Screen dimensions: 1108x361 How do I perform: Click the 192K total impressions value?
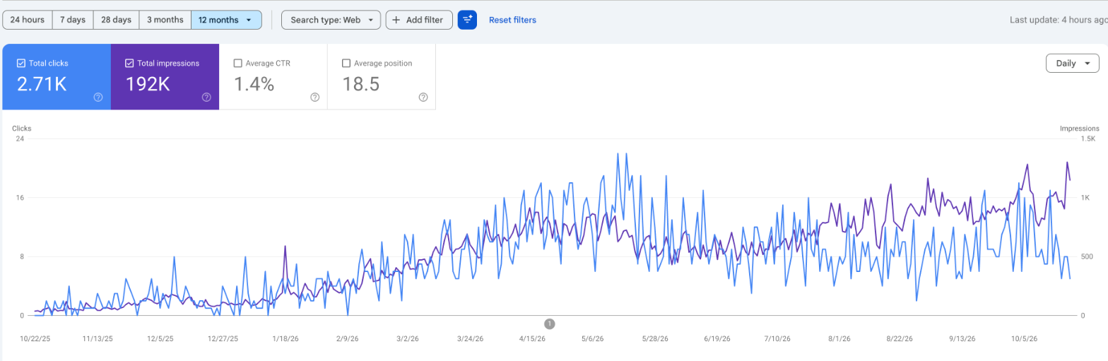[x=148, y=84]
